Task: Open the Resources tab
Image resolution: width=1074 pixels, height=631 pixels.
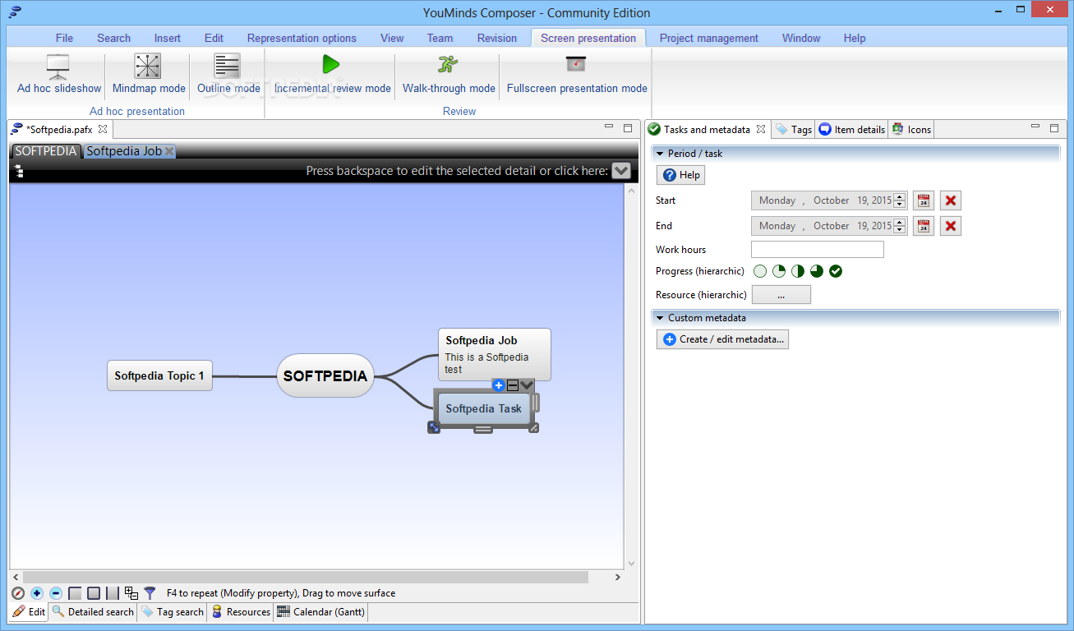Action: coord(241,612)
